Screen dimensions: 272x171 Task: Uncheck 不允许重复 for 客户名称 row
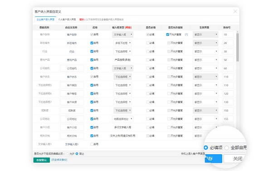pyautogui.click(x=168, y=34)
